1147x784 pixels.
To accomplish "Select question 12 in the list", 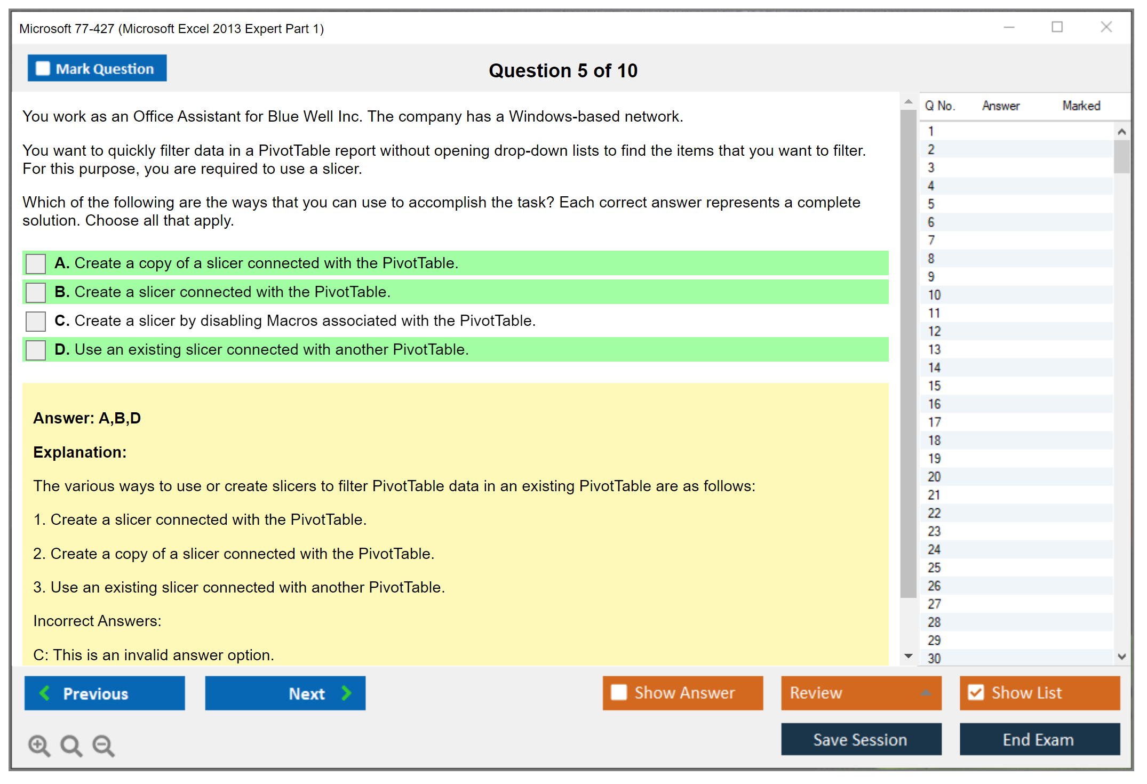I will pos(934,331).
